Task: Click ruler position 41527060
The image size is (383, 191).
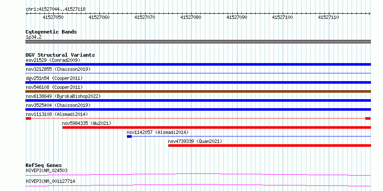Action: click(x=99, y=17)
